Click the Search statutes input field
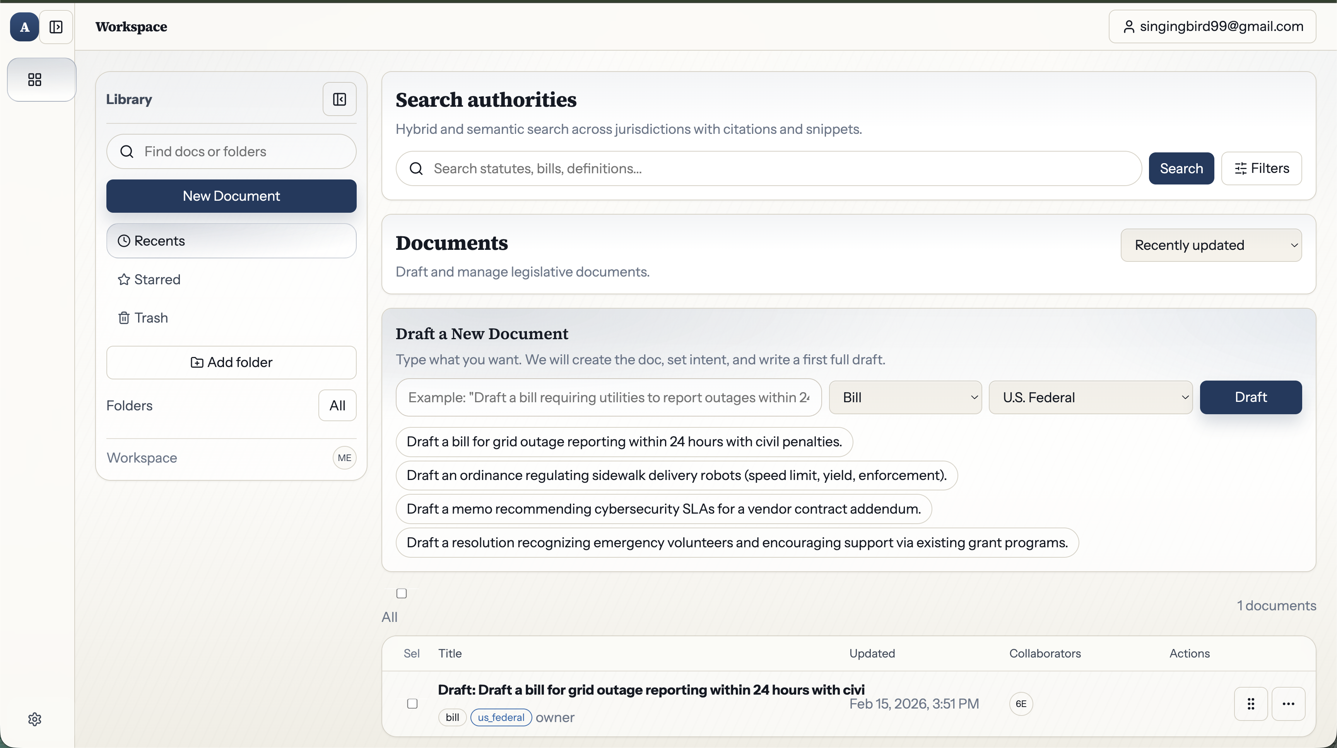The width and height of the screenshot is (1337, 748). [768, 169]
